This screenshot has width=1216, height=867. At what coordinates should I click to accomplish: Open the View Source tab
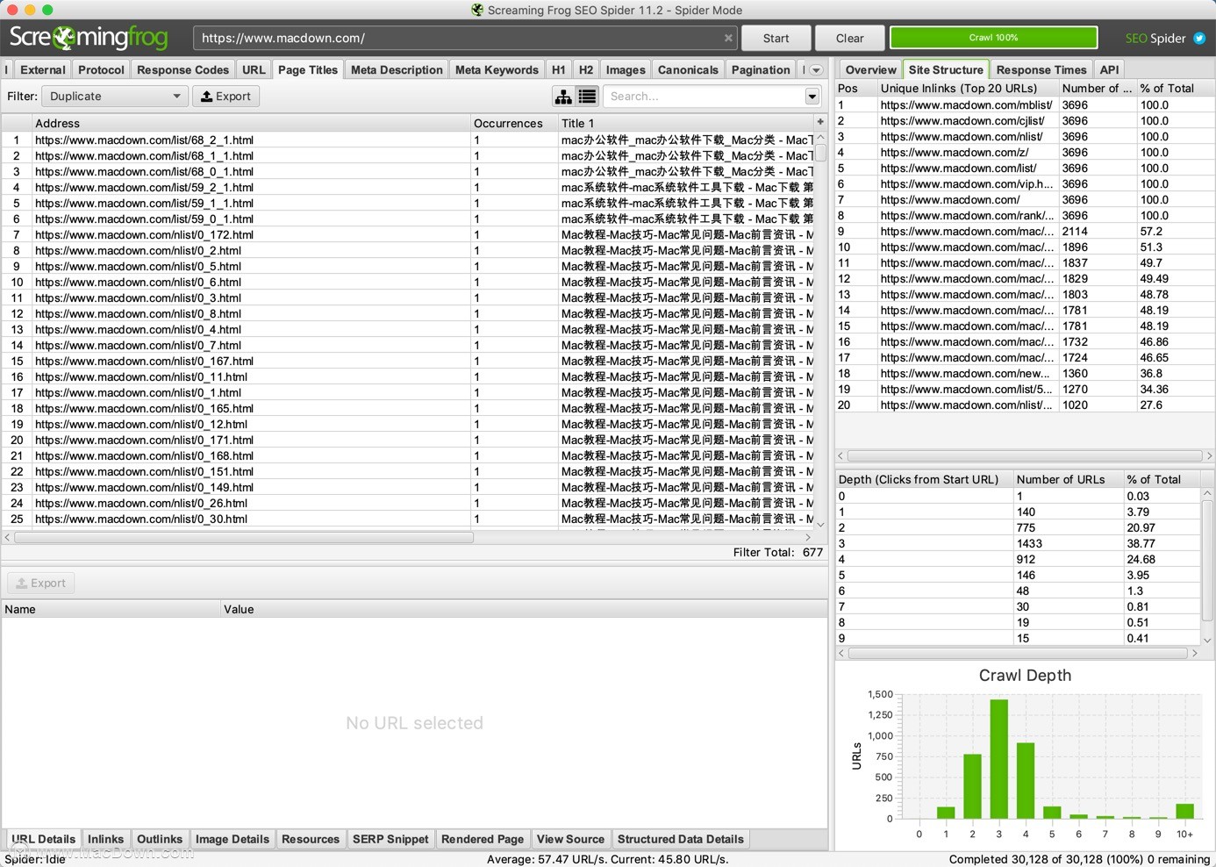(570, 839)
